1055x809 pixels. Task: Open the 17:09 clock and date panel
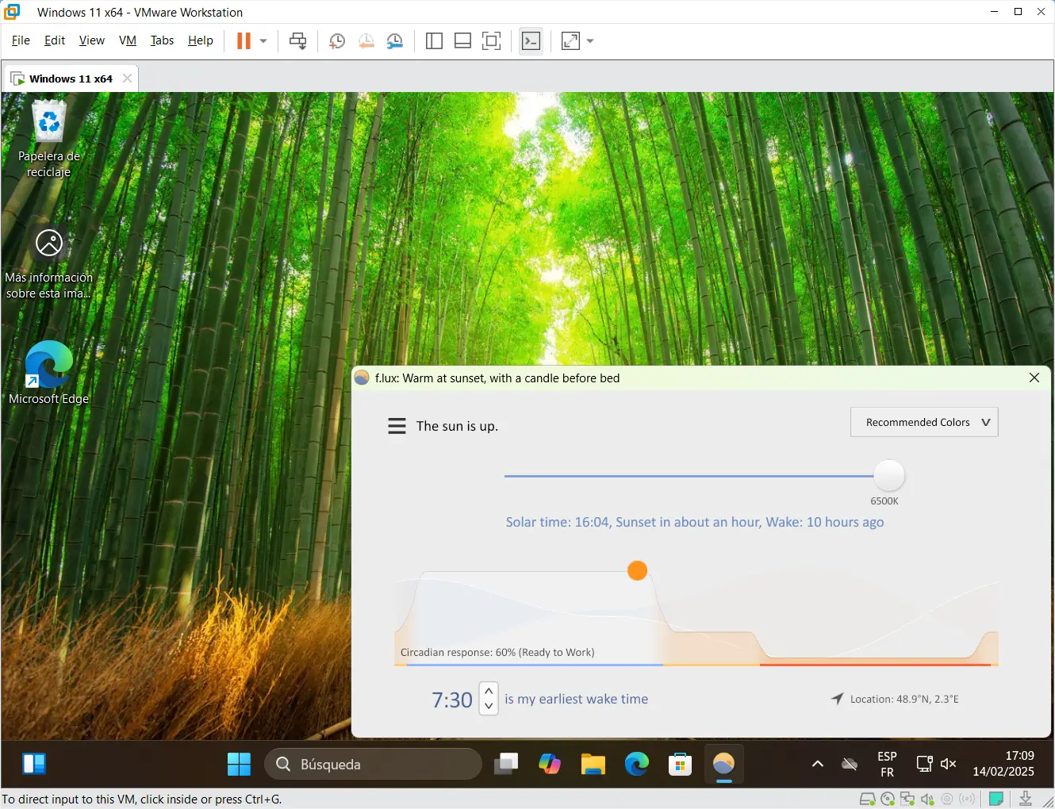pyautogui.click(x=1003, y=764)
